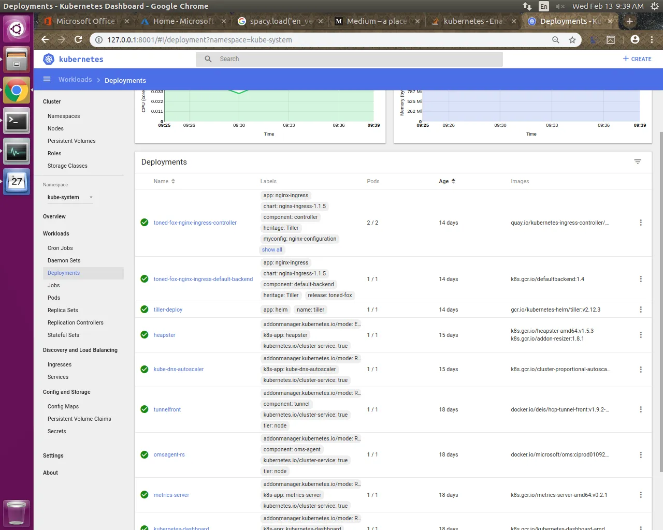Open the omsagent-rs deployment link
This screenshot has height=530, width=663.
pos(169,454)
